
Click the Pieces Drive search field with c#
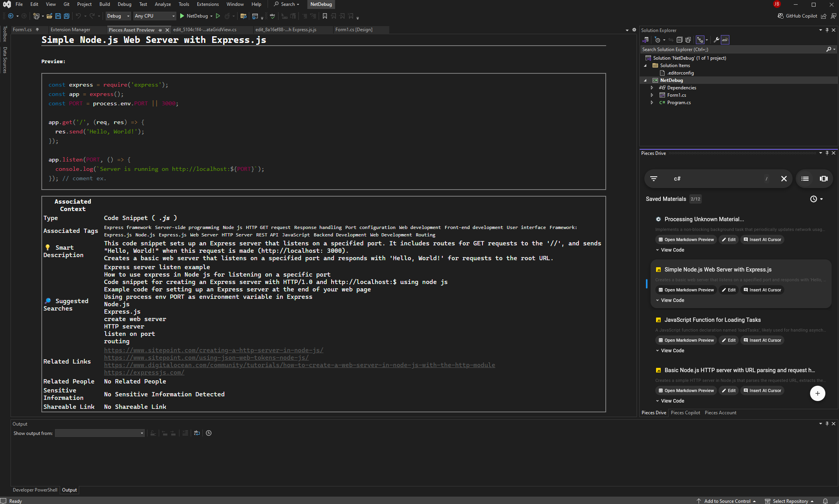(718, 179)
